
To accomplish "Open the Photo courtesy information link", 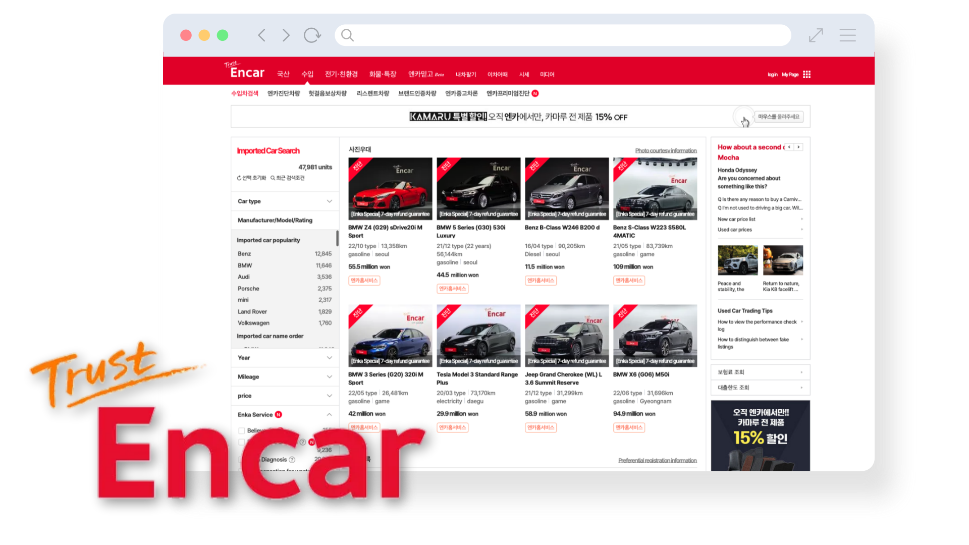I will tap(666, 151).
